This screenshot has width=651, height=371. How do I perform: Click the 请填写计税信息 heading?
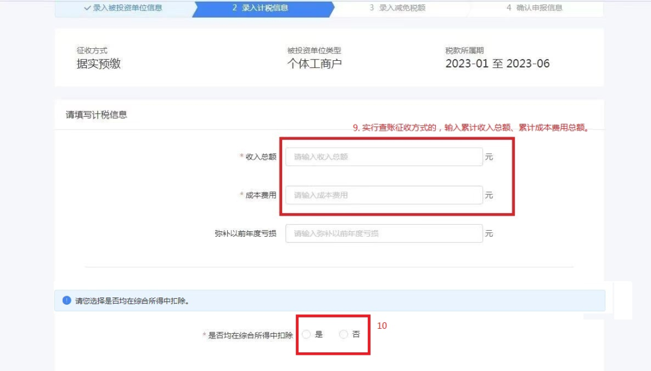point(96,115)
